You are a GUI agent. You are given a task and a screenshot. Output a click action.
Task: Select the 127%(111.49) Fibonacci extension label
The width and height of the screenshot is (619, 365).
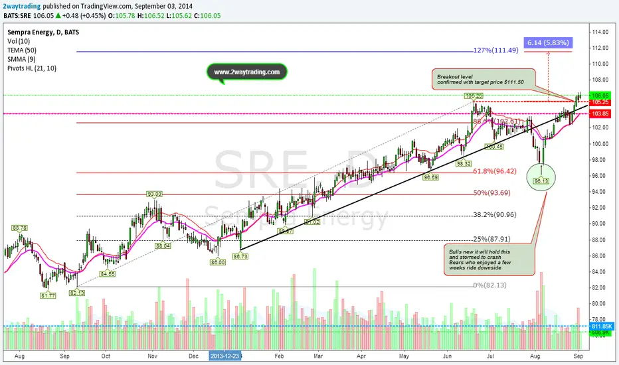[496, 50]
